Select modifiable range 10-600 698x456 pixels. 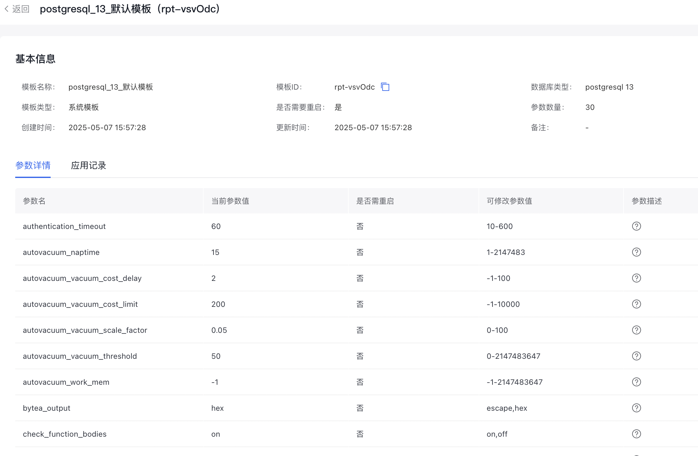tap(500, 226)
